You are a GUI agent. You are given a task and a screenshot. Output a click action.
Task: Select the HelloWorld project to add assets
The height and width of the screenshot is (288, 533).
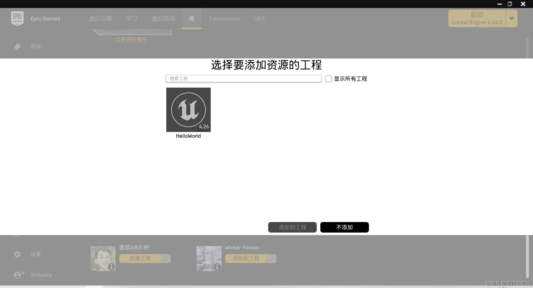tap(188, 110)
